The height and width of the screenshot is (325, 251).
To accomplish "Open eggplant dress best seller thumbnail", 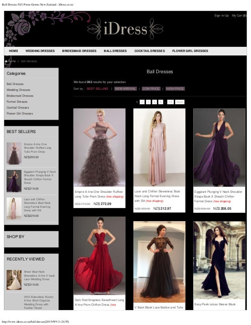I will (x=14, y=181).
